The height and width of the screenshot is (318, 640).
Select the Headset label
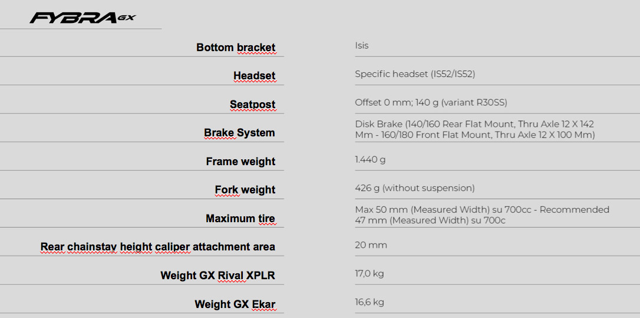254,76
